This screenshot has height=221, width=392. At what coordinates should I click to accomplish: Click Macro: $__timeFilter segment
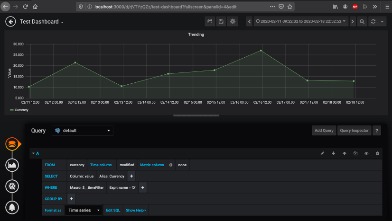coord(86,187)
